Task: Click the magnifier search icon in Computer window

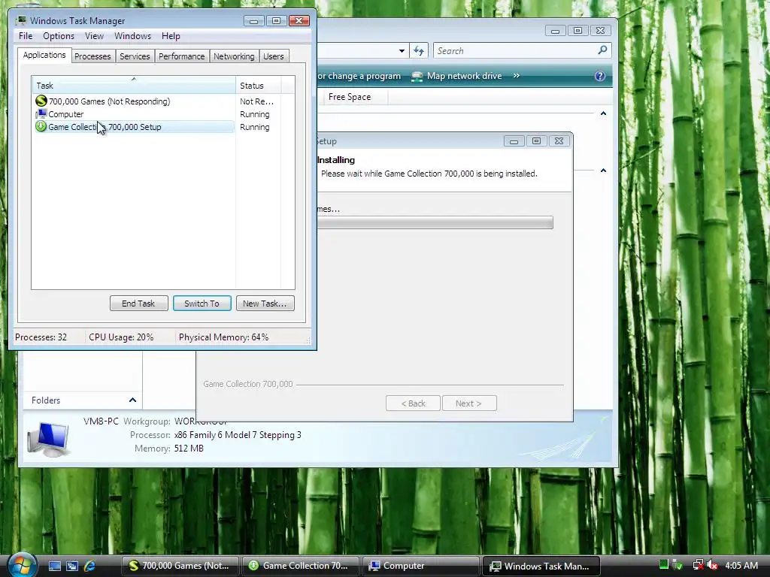Action: tap(602, 50)
